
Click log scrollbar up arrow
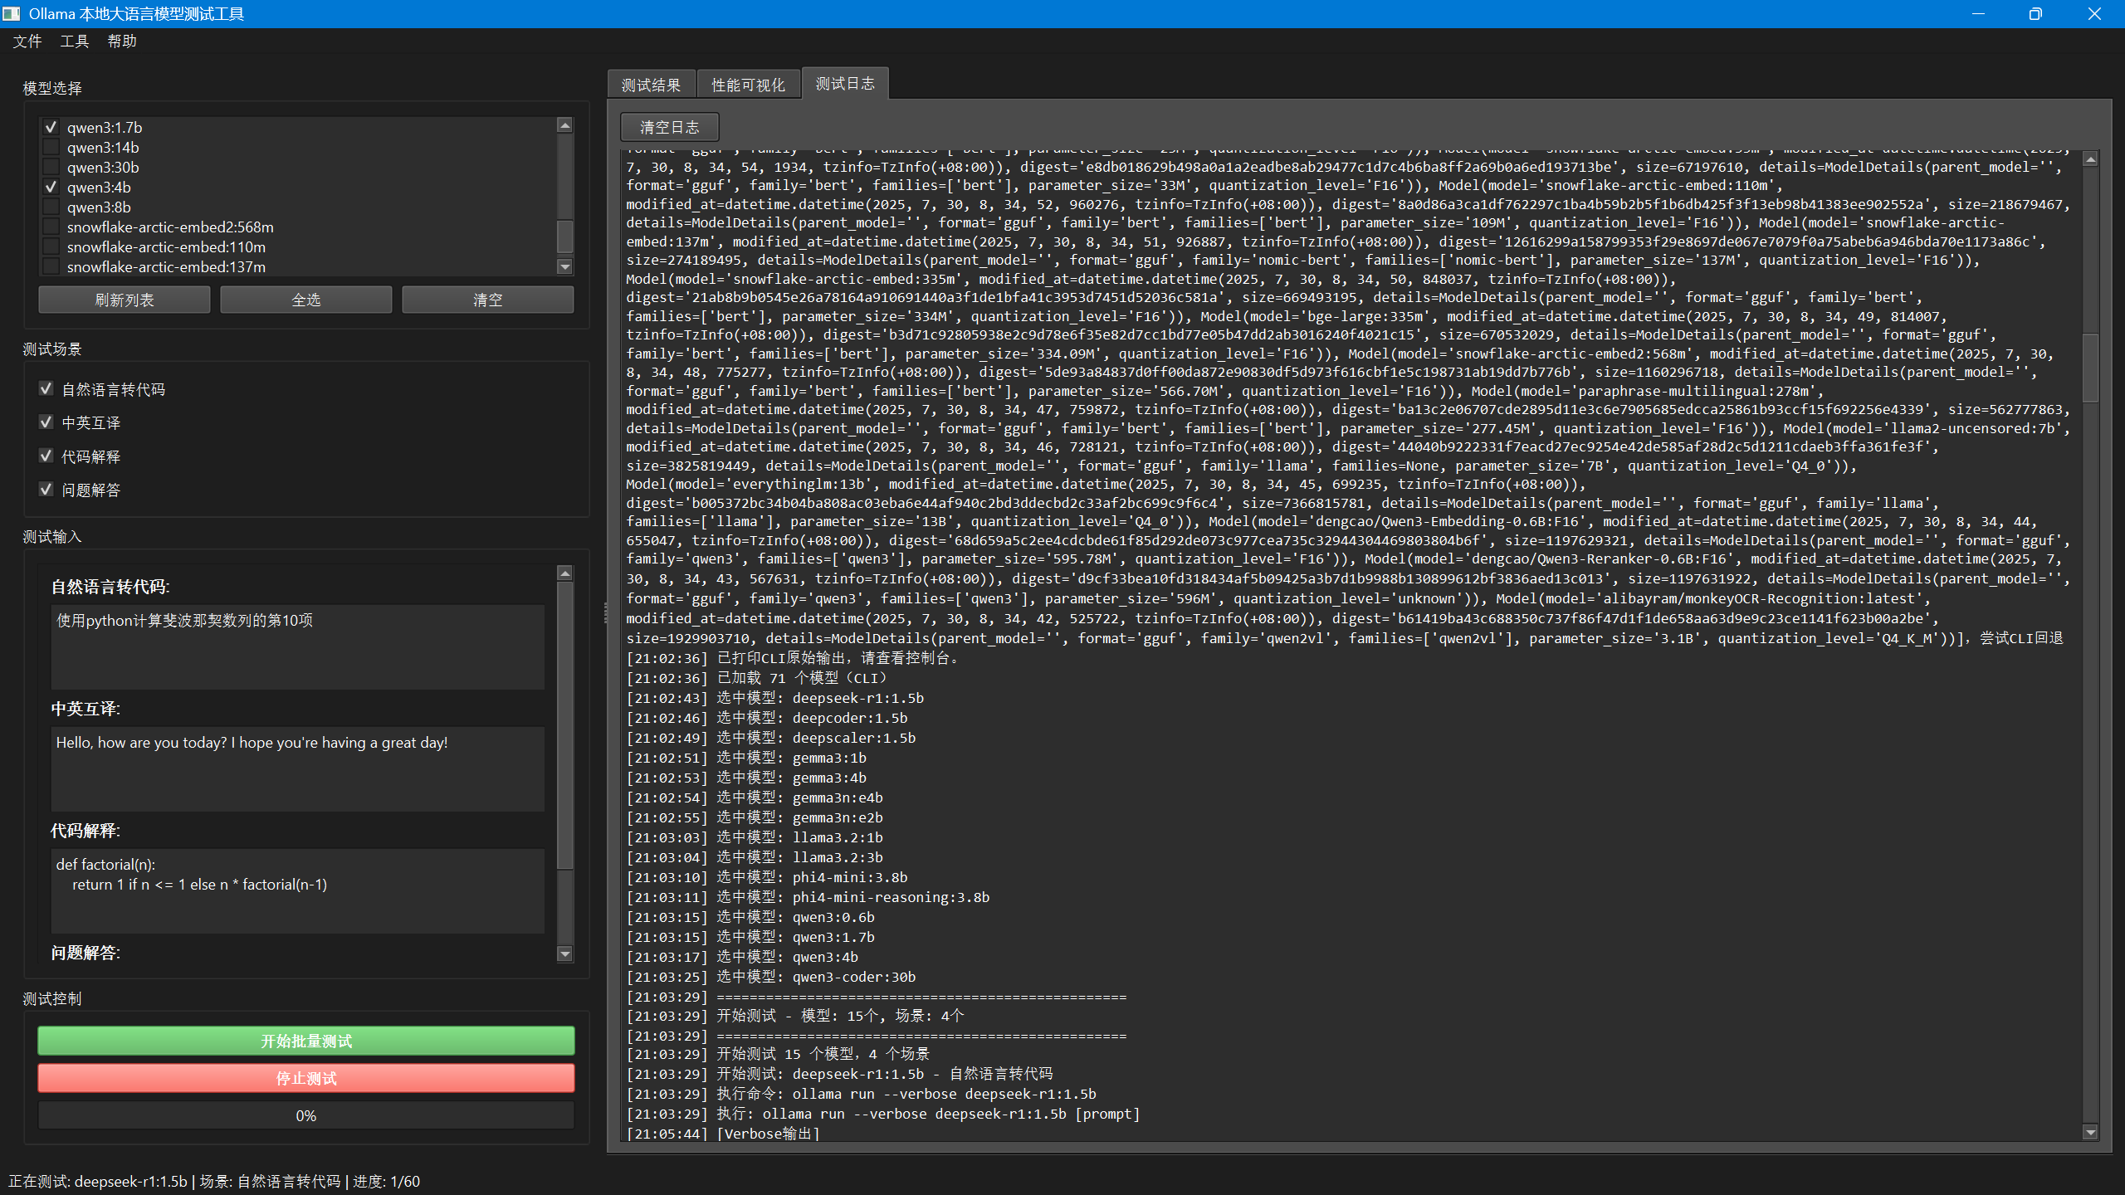click(x=2090, y=159)
